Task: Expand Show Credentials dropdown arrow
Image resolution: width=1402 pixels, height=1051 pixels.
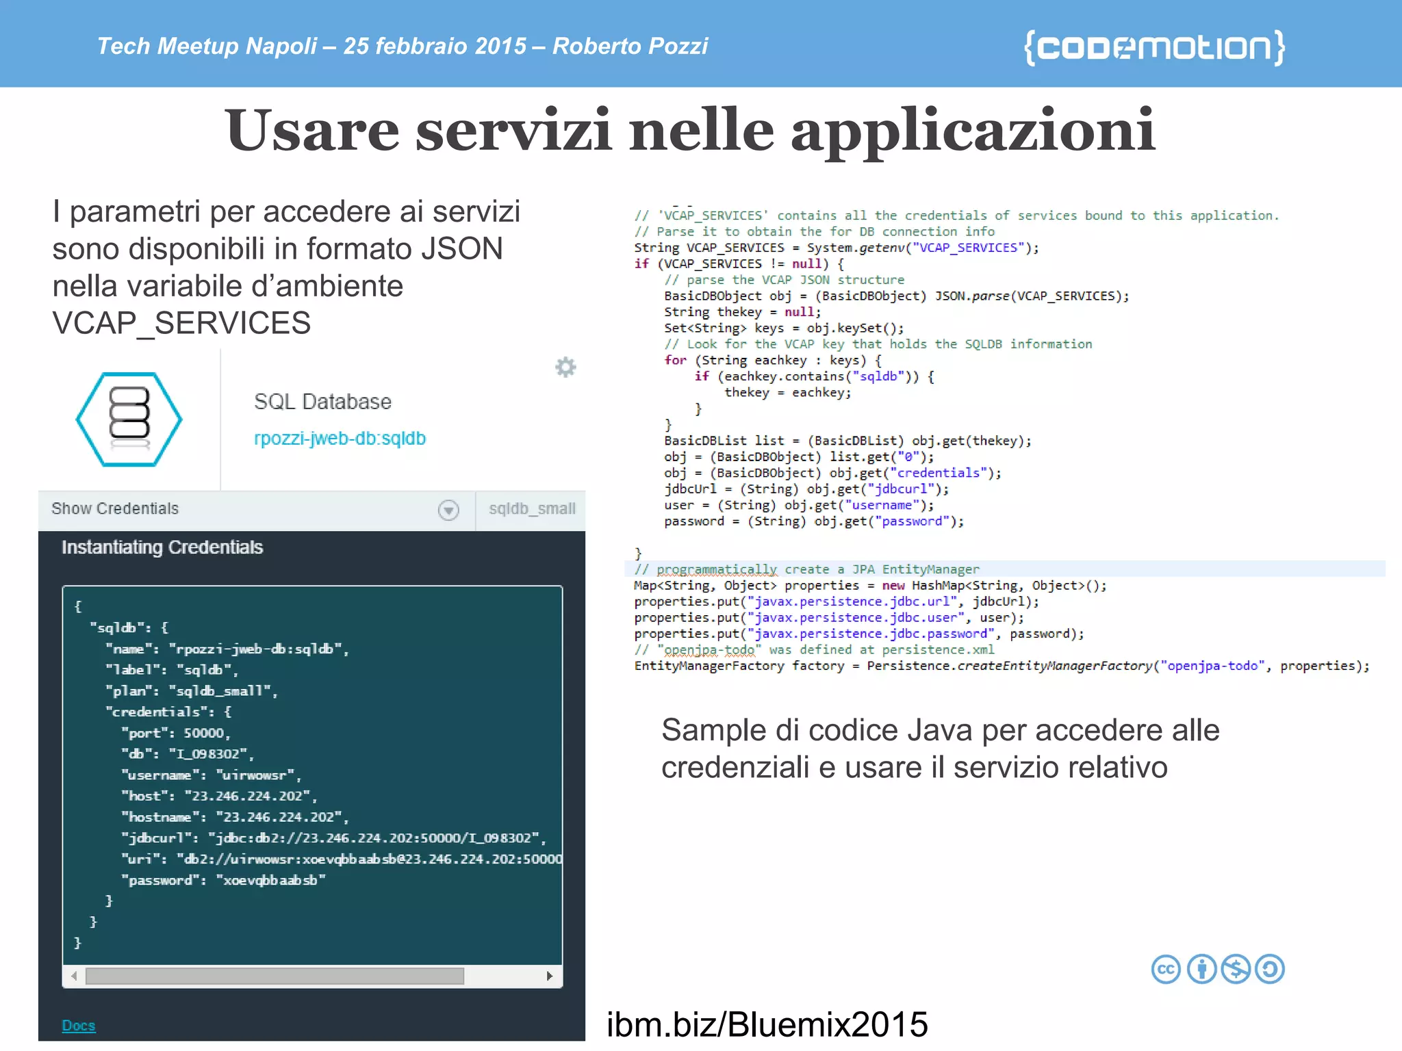Action: click(448, 510)
